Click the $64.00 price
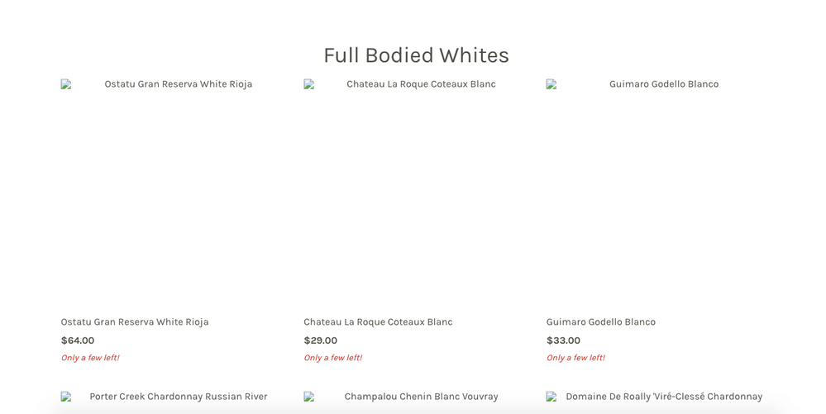Image resolution: width=826 pixels, height=414 pixels. (x=78, y=340)
